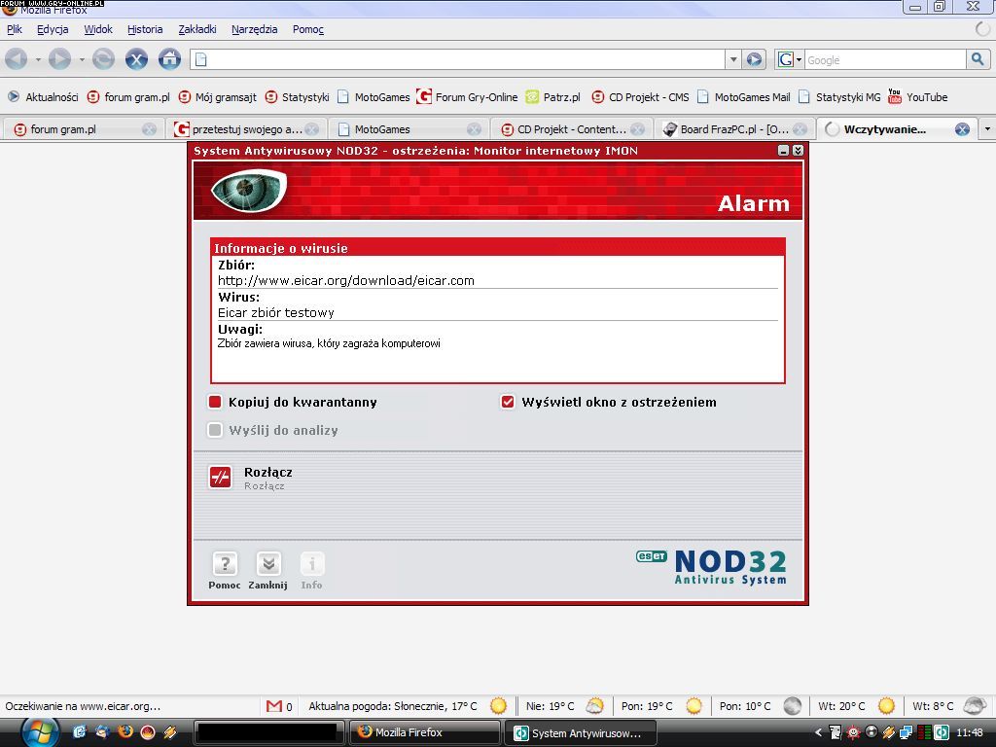The image size is (996, 747).
Task: Stop page loading with the X button
Action: (136, 59)
